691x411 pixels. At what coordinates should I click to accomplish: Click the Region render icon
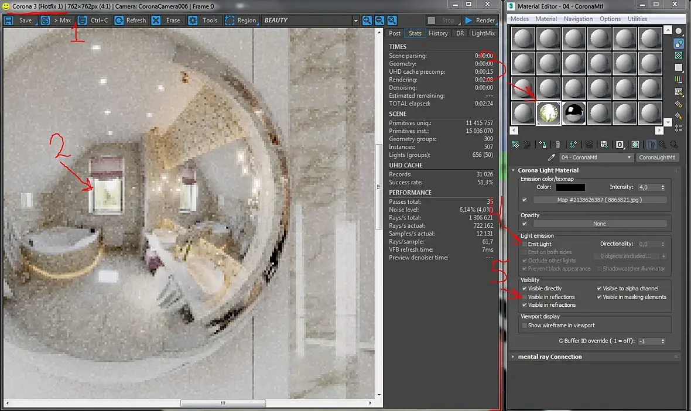click(230, 20)
